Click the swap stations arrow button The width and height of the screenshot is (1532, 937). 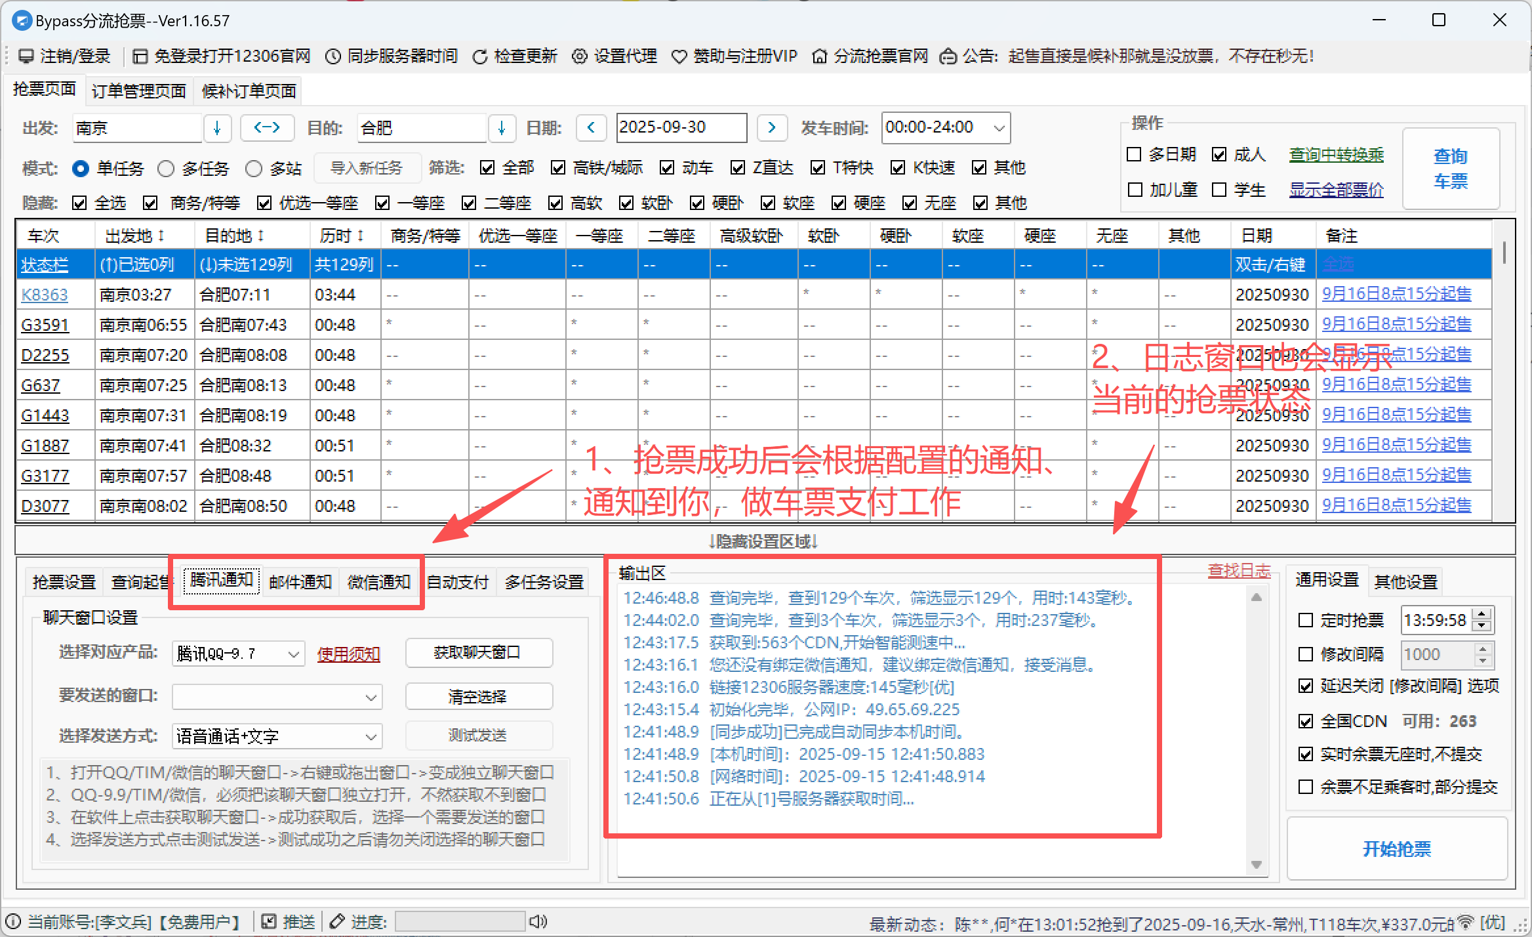pyautogui.click(x=267, y=127)
